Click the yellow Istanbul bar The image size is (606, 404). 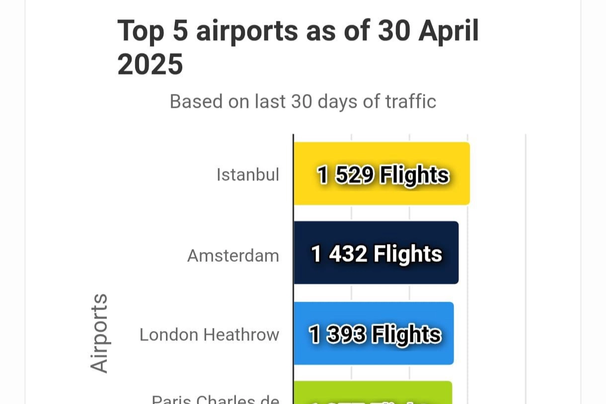[381, 173]
